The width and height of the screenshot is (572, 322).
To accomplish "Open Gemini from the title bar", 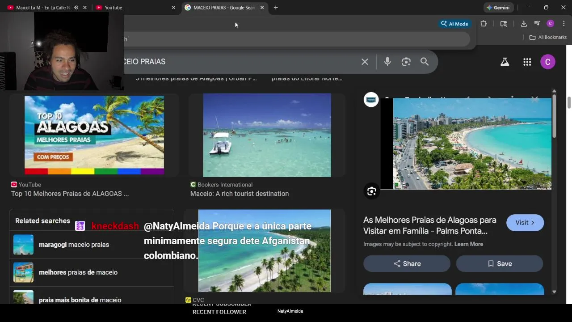I will [498, 8].
